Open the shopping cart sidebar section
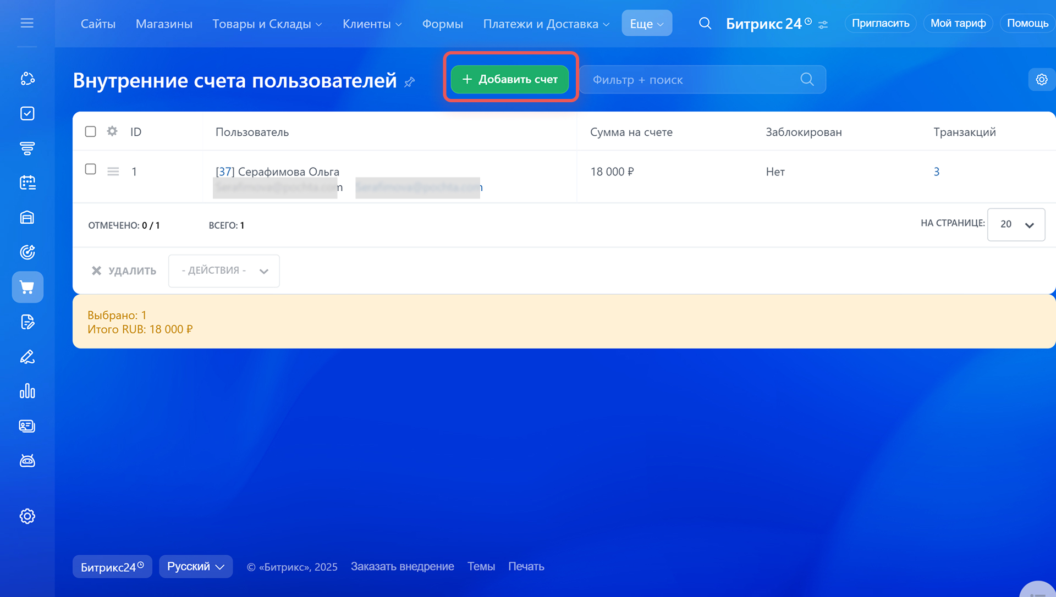 point(28,287)
